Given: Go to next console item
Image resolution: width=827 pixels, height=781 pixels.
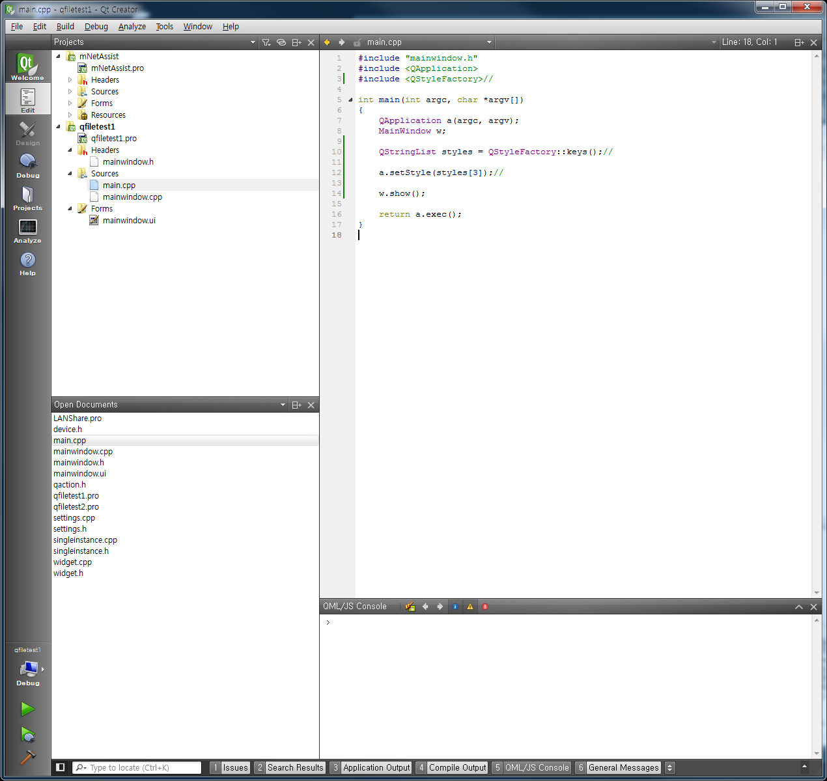Looking at the screenshot, I should tap(440, 607).
